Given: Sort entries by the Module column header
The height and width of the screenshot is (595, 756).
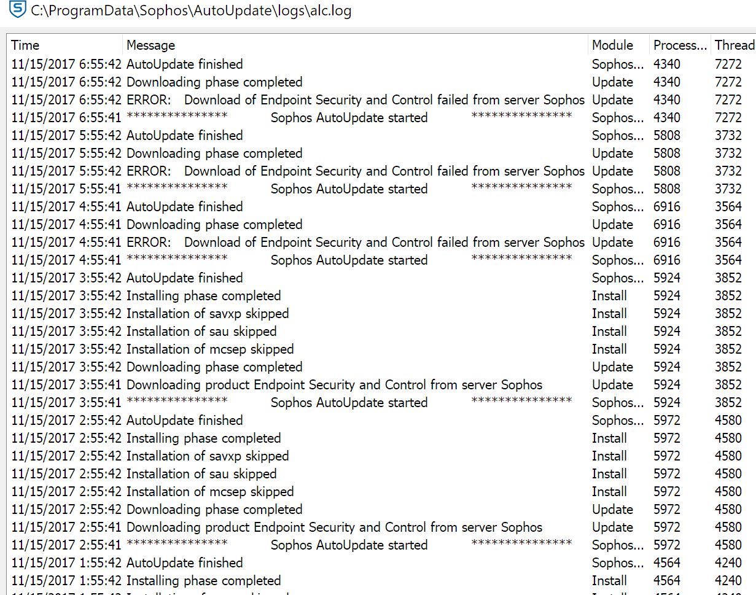Looking at the screenshot, I should click(612, 45).
